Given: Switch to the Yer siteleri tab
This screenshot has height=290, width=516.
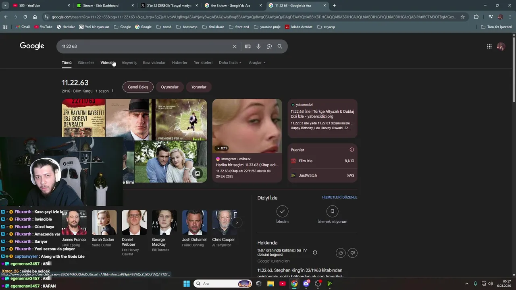Looking at the screenshot, I should (203, 62).
